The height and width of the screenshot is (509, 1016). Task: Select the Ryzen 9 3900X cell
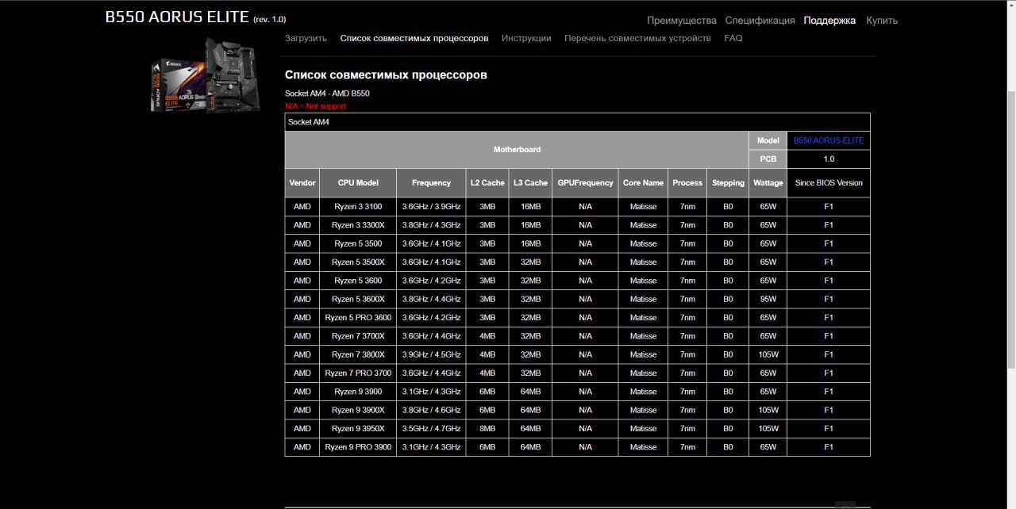358,410
